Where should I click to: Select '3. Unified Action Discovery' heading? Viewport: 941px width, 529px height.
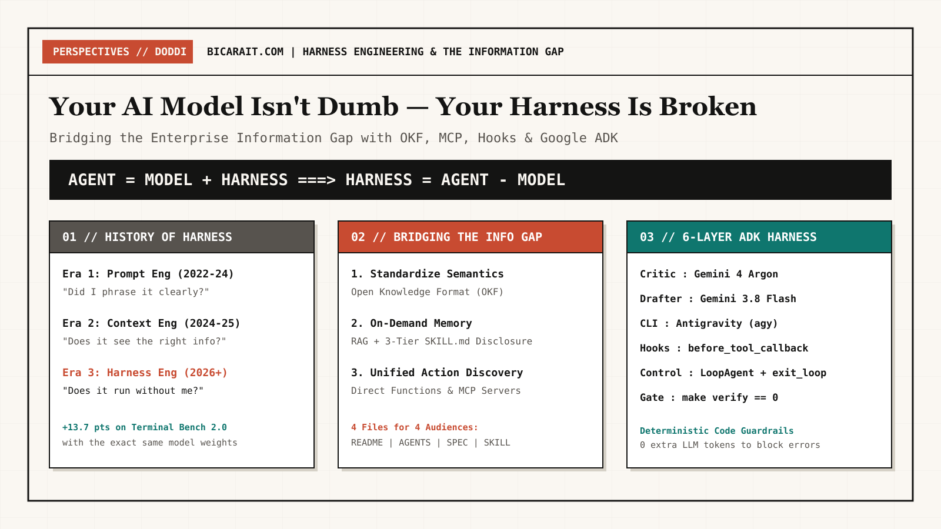pos(437,373)
